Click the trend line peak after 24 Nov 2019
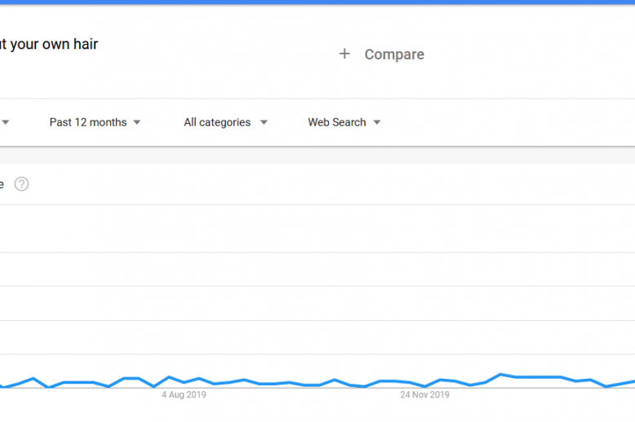Viewport: 635px width, 422px height. (x=500, y=375)
